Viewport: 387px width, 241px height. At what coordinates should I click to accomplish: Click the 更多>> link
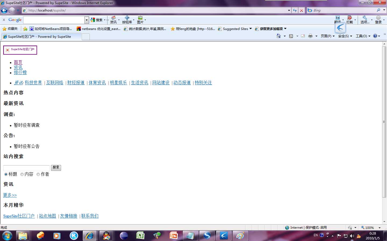click(x=10, y=195)
